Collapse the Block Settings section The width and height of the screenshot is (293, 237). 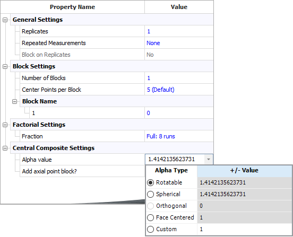pos(5,66)
